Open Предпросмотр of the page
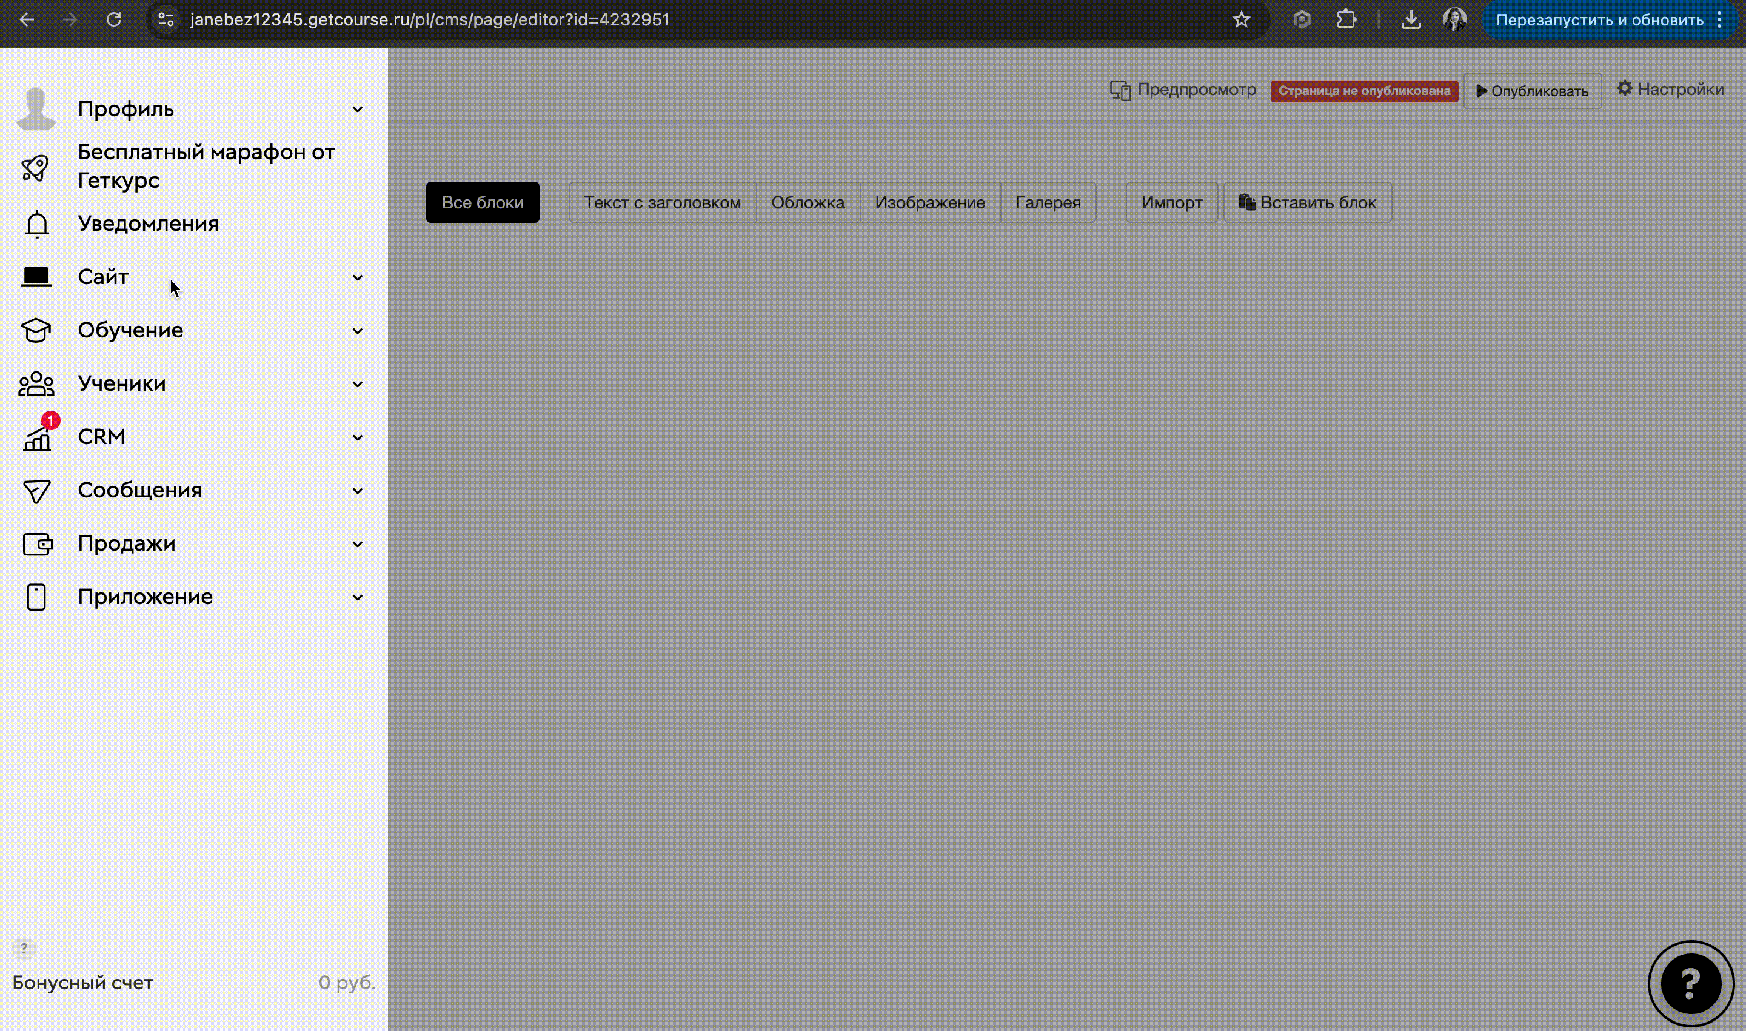The height and width of the screenshot is (1031, 1746). [1183, 90]
